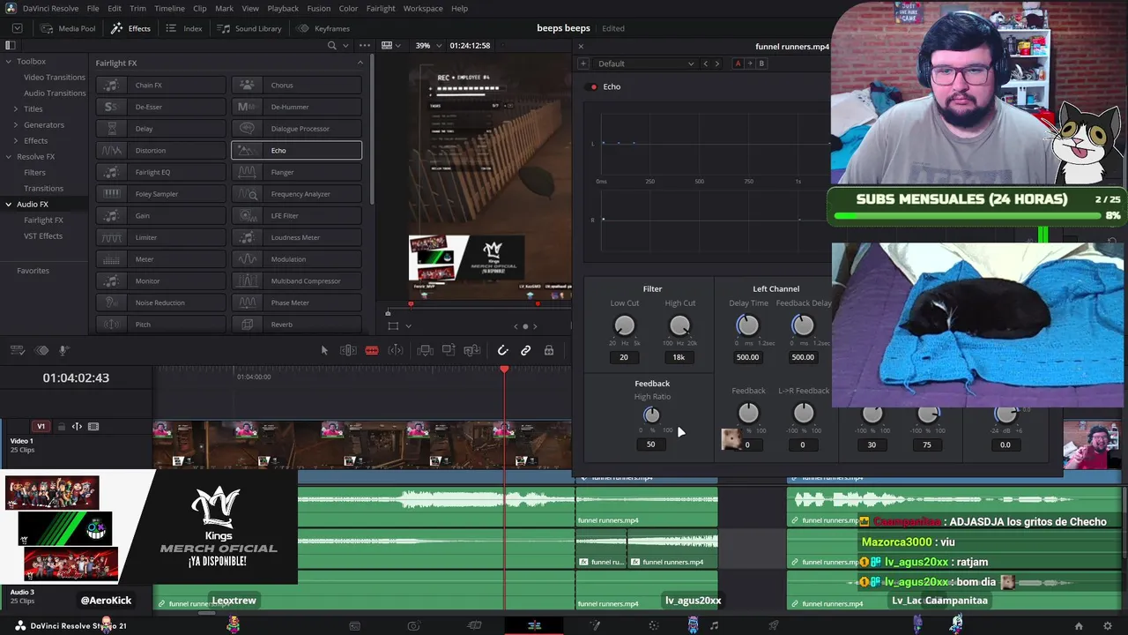Open the voiceover microphone tool
The height and width of the screenshot is (635, 1128).
tap(63, 350)
